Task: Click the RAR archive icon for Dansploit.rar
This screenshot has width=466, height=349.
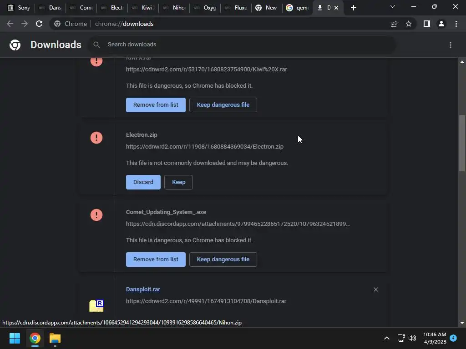Action: tap(96, 306)
